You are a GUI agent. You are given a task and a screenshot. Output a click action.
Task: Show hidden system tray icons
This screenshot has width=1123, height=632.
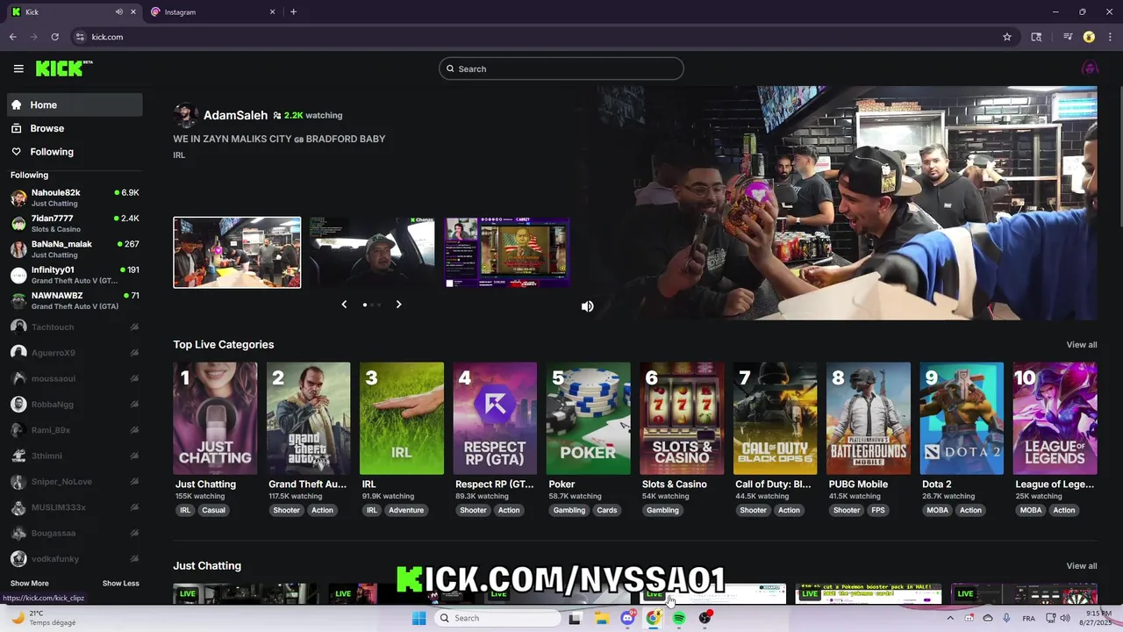pos(949,618)
